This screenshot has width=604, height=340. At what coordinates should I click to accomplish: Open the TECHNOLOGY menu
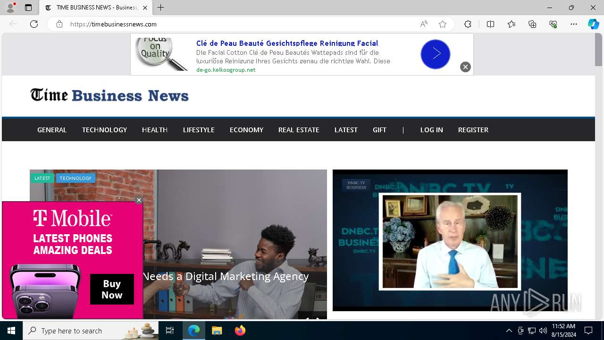pyautogui.click(x=104, y=130)
